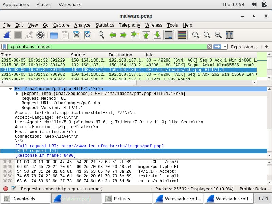Viewport: 272px width, 204px height.
Task: Open the Help menu
Action: 188,25
